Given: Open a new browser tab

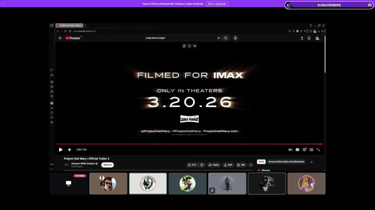Looking at the screenshot, I should 85,25.
